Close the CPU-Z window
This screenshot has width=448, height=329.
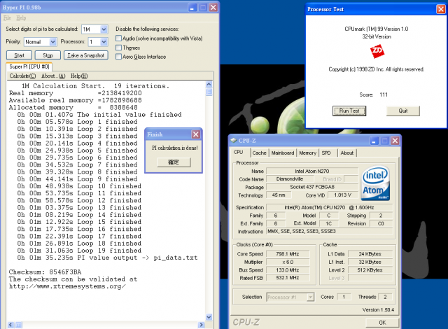395,141
